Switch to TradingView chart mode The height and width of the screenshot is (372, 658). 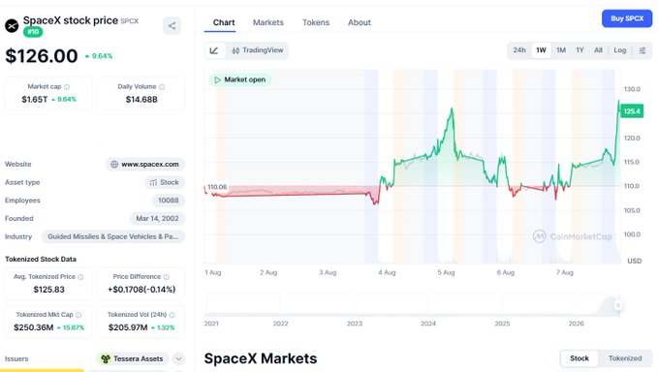258,50
